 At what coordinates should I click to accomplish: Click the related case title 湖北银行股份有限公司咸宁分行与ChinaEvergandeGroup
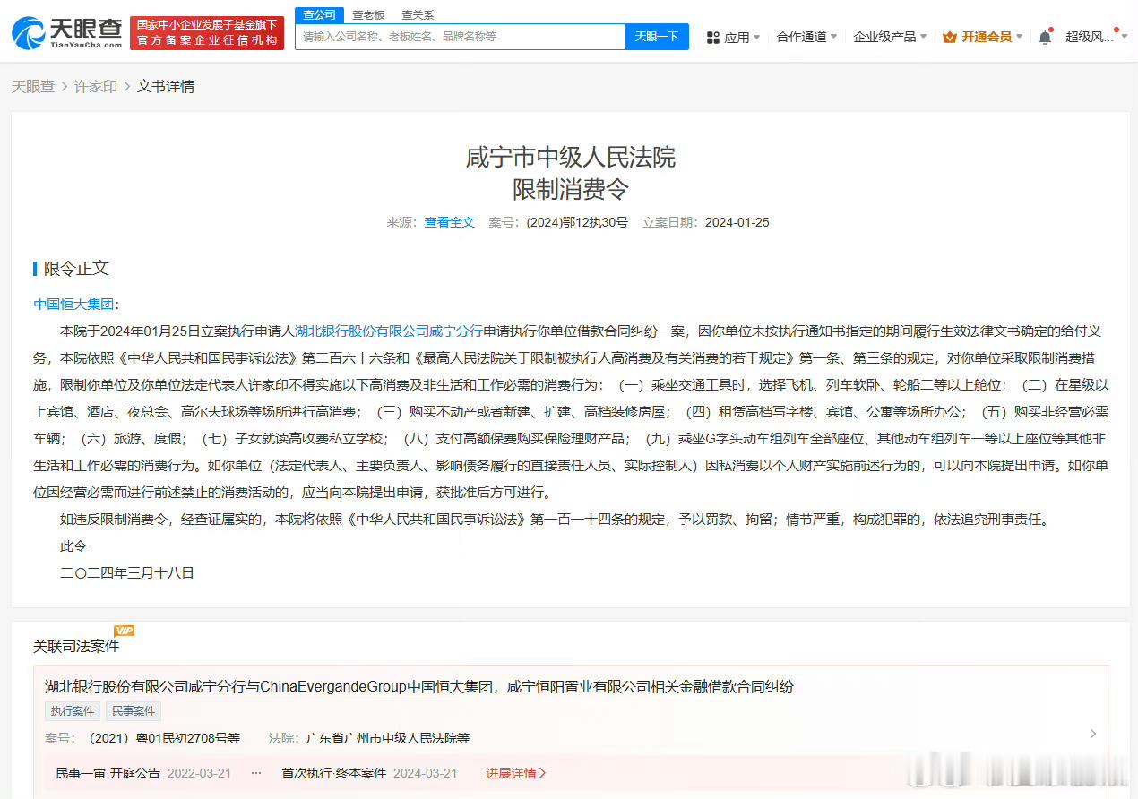419,687
